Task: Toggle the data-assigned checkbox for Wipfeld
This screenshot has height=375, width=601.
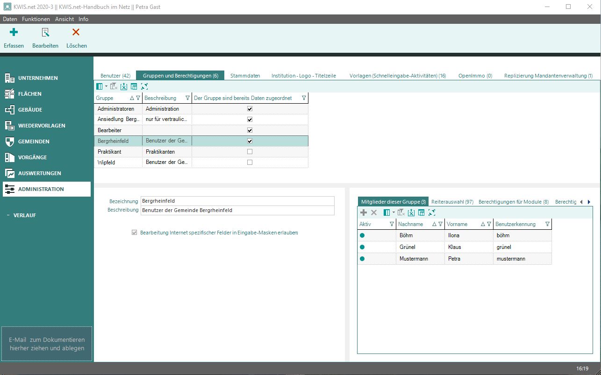Action: click(x=250, y=163)
